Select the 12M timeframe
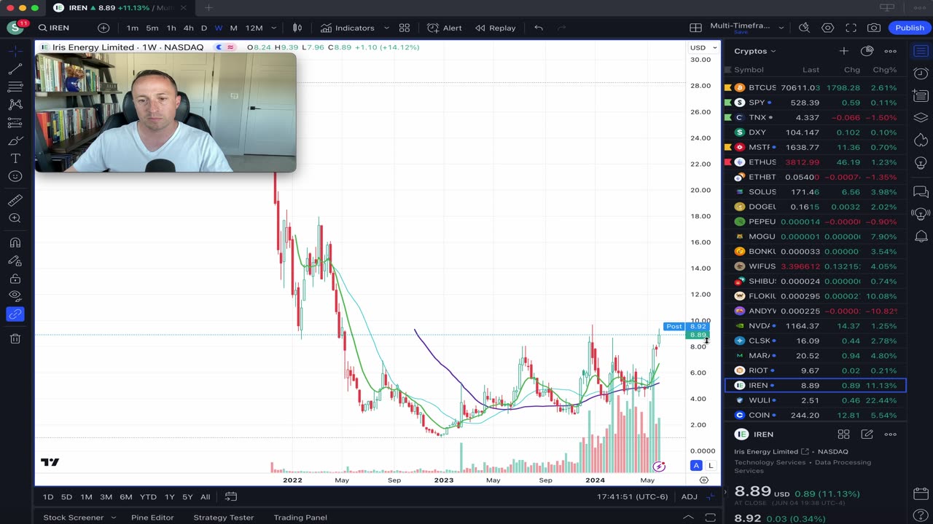 click(x=254, y=28)
